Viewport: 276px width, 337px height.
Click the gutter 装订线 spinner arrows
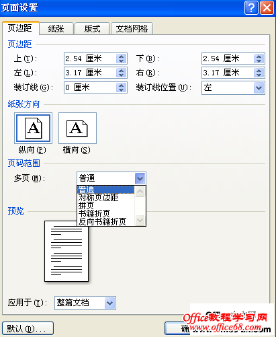[121, 87]
